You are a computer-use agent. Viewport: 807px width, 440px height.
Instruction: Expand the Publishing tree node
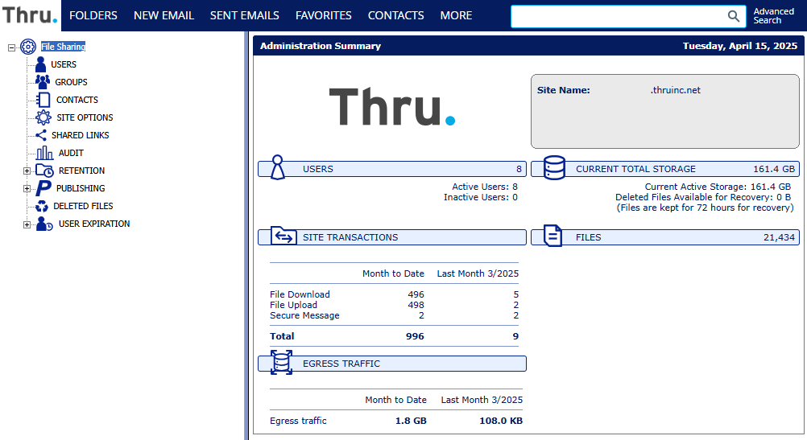coord(27,188)
